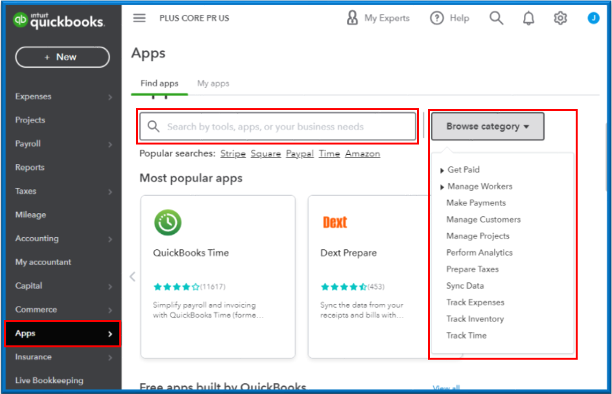
Task: Select Apps in the sidebar
Action: 62,334
